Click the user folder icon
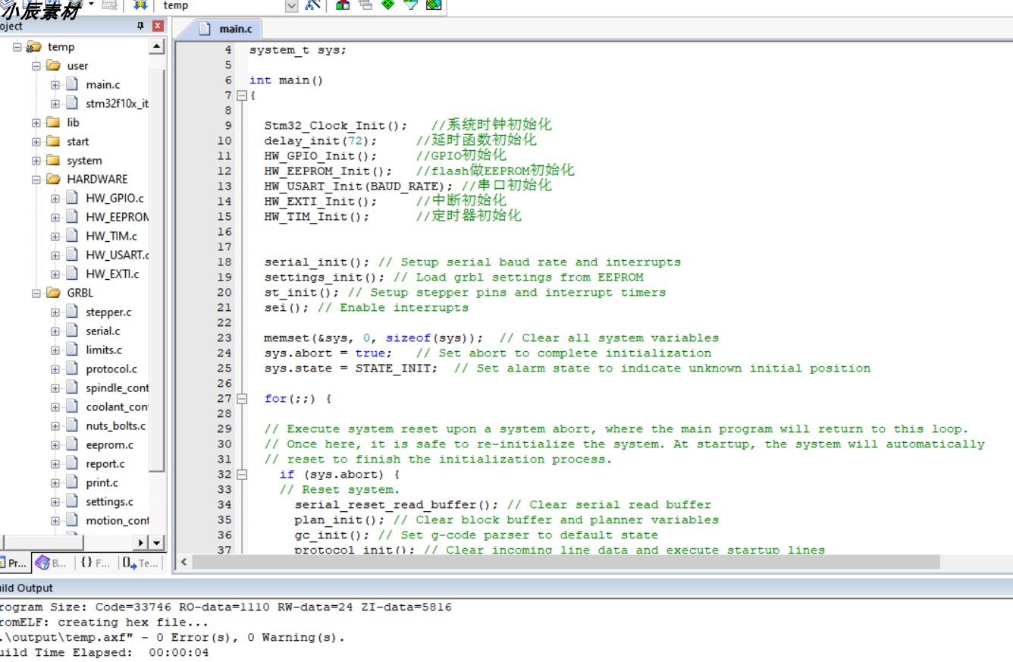 click(x=53, y=66)
